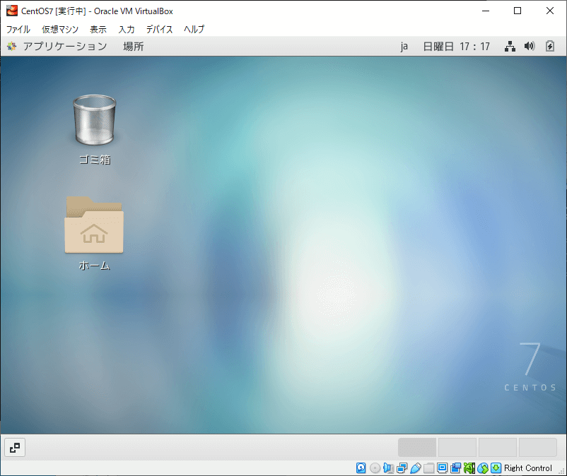Click the USB devices icon in VirtualBox status bar
567x476 pixels.
click(x=414, y=468)
